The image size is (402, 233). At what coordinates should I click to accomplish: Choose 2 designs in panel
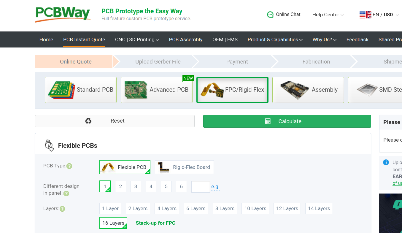120,186
